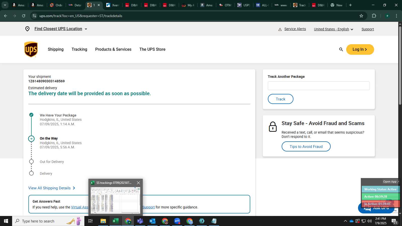Open the Shipping menu

point(56,49)
